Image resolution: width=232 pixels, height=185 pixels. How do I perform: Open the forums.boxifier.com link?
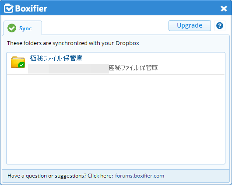tap(140, 176)
